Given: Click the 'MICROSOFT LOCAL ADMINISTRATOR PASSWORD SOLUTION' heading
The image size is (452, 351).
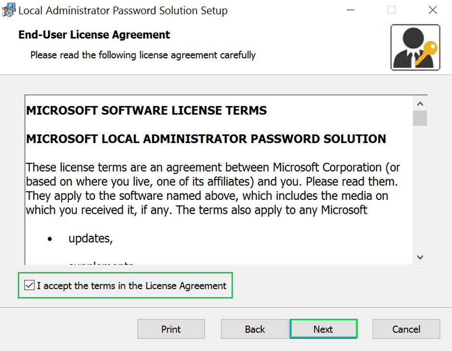Looking at the screenshot, I should [x=206, y=139].
